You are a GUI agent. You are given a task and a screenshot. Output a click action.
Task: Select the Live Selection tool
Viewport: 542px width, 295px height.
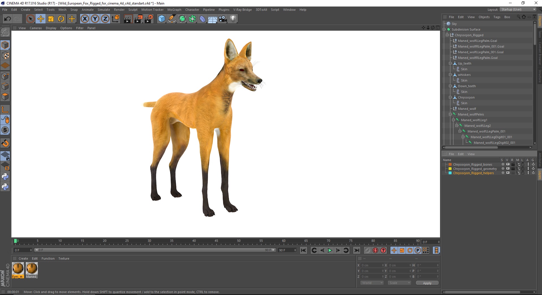pos(30,19)
